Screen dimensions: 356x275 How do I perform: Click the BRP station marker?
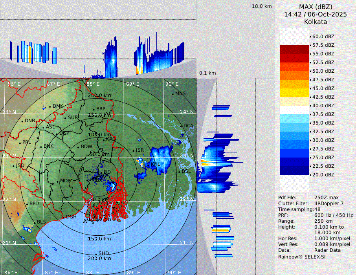94,110
